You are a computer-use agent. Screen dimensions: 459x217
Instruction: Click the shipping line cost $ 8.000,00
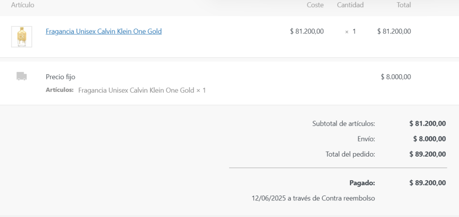pyautogui.click(x=395, y=77)
